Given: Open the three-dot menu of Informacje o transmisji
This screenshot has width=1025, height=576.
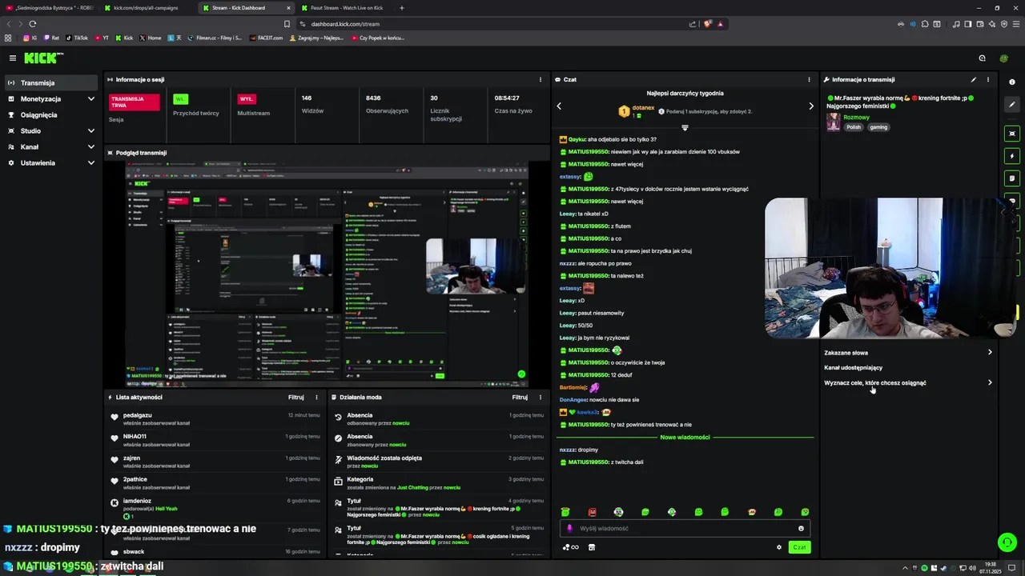Looking at the screenshot, I should pyautogui.click(x=987, y=79).
